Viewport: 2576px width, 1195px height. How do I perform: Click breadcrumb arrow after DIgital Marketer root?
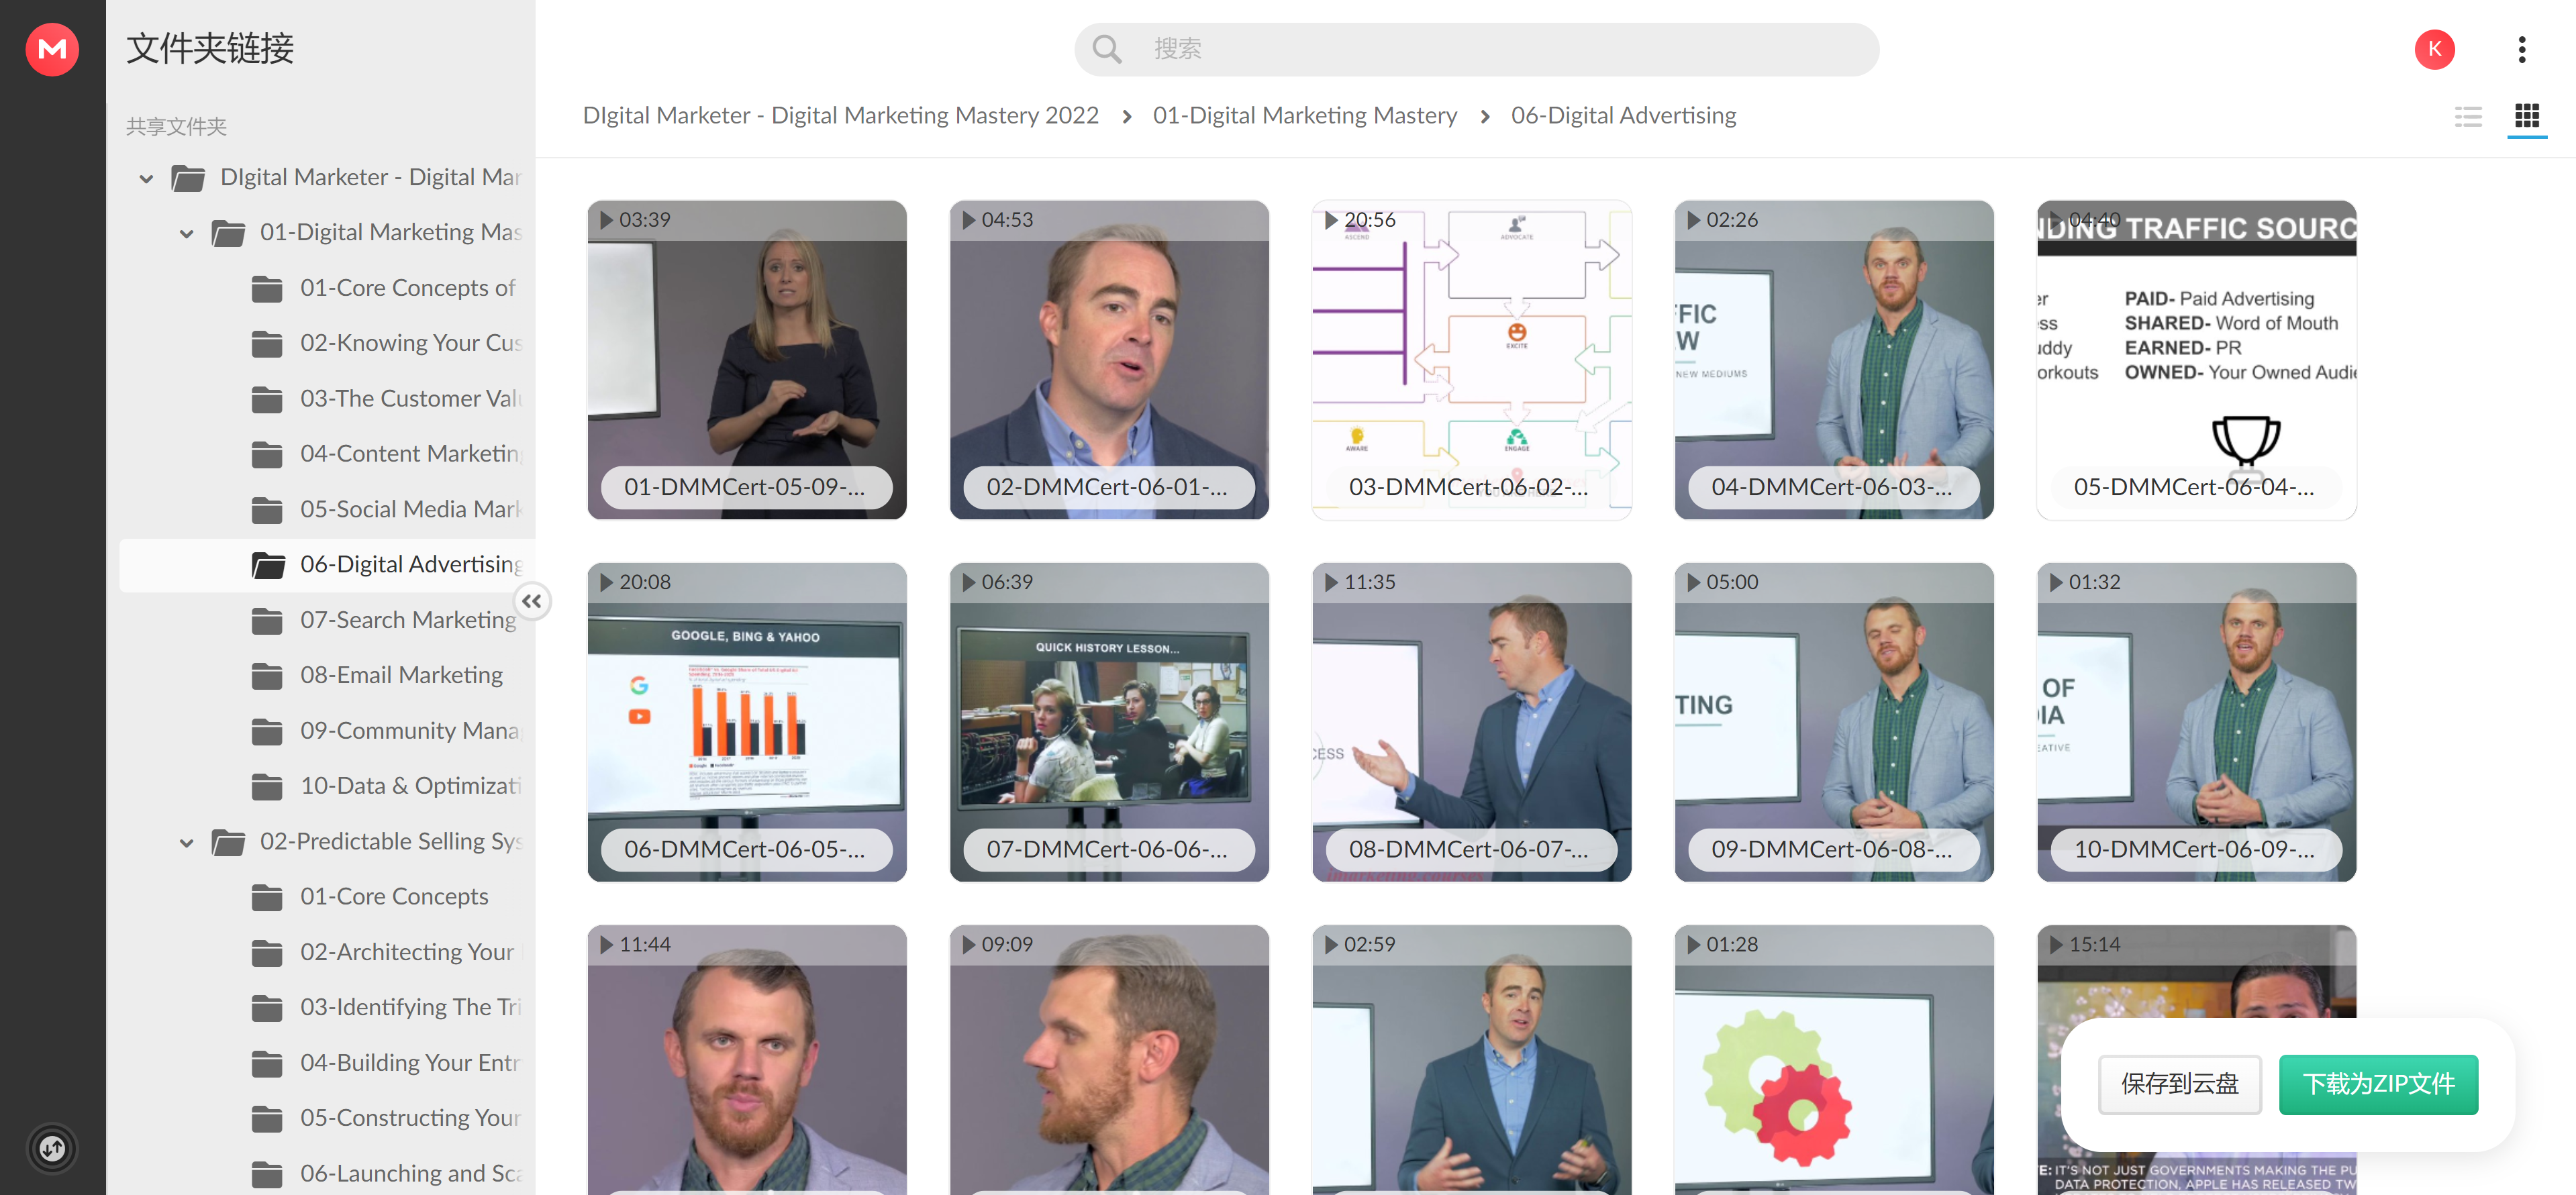pos(1126,117)
